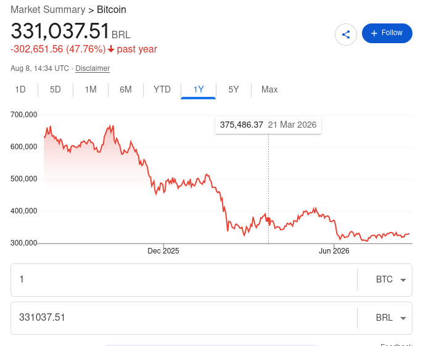Open the BTC currency dropdown
Image resolution: width=439 pixels, height=346 pixels.
[x=390, y=279]
